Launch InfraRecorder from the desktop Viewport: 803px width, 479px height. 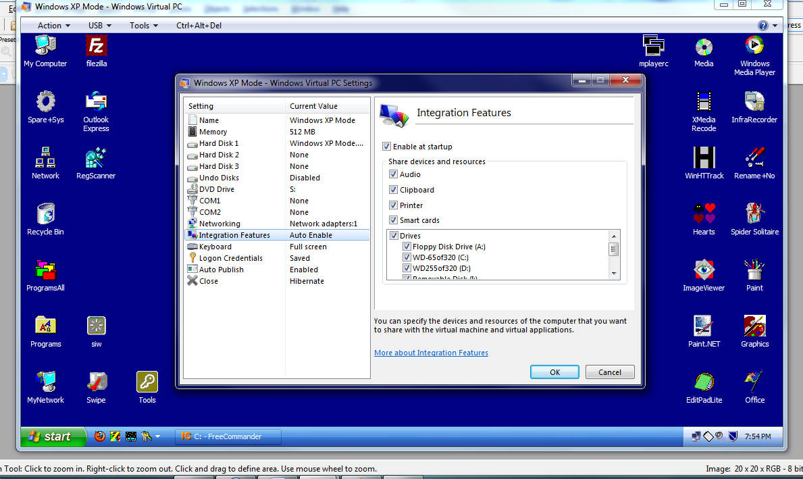(x=754, y=107)
